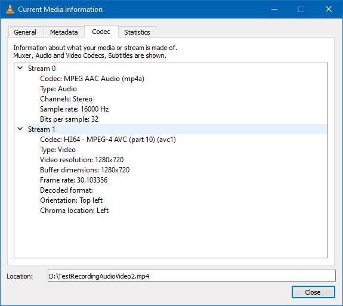This screenshot has height=306, width=343.
Task: Collapse the Stream 0 chevron
Action: [20, 68]
